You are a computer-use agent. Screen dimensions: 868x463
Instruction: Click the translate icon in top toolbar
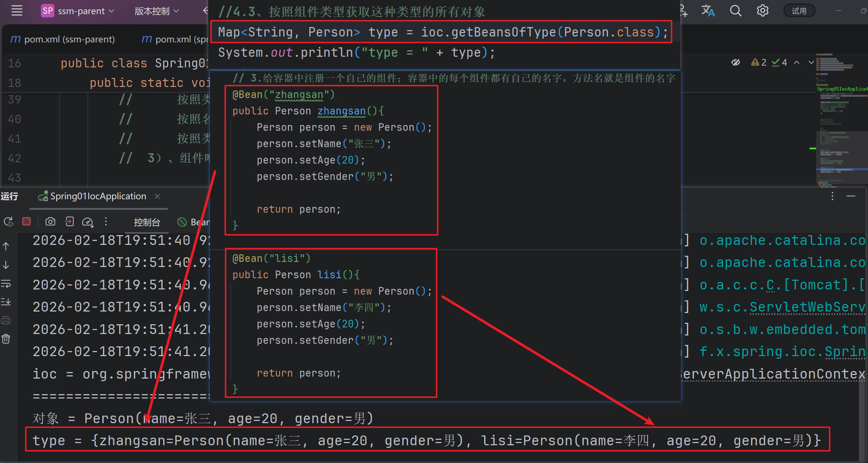click(x=708, y=11)
